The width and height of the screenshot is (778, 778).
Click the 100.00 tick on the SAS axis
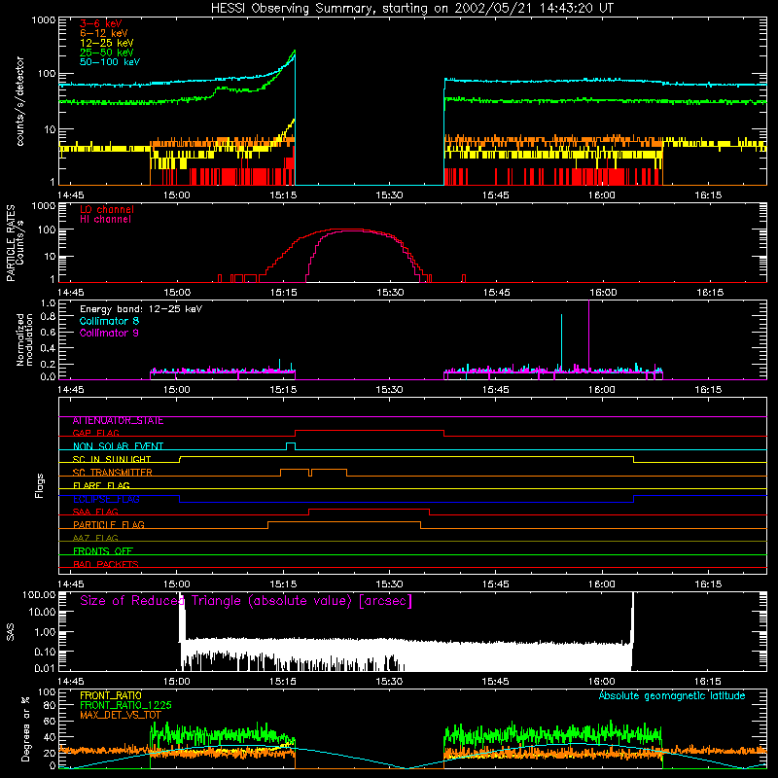[39, 594]
